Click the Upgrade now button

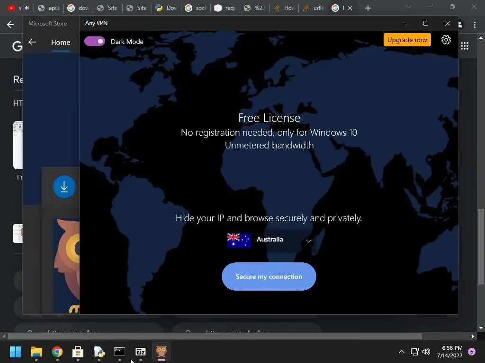tap(407, 40)
